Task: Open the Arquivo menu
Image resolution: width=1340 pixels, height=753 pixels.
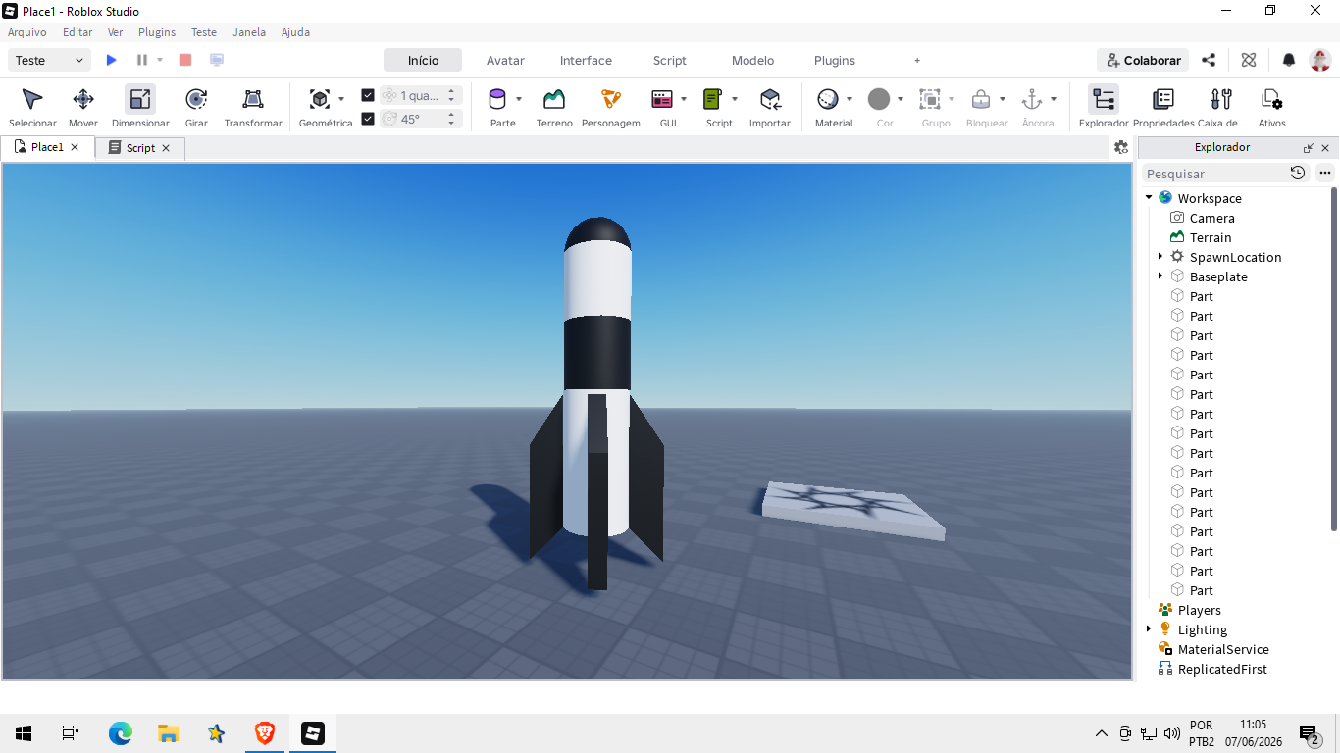Action: coord(26,32)
